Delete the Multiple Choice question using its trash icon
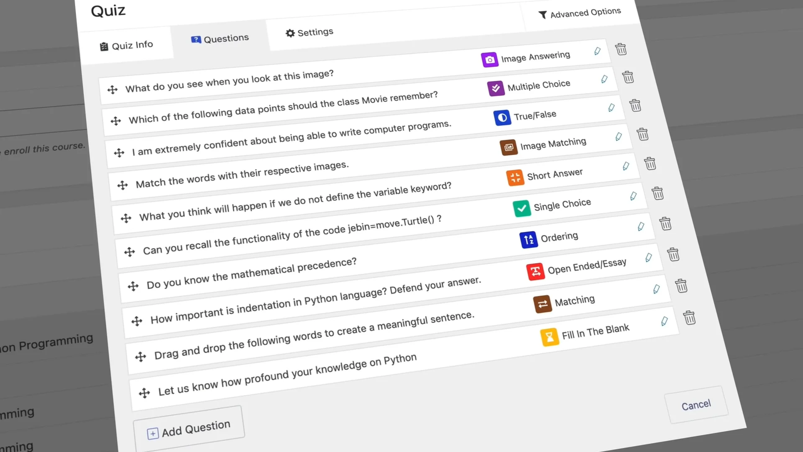The width and height of the screenshot is (803, 452). pyautogui.click(x=628, y=77)
